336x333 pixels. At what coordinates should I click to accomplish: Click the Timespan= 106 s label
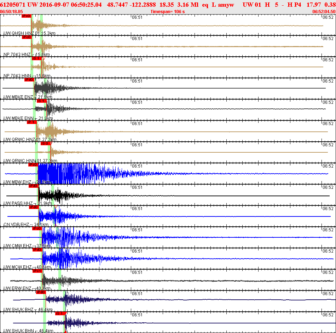pos(168,12)
